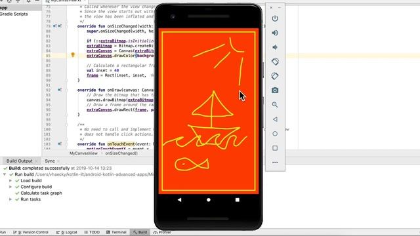Tap the phone's on-screen Back button
This screenshot has height=236, width=420.
pos(179,199)
